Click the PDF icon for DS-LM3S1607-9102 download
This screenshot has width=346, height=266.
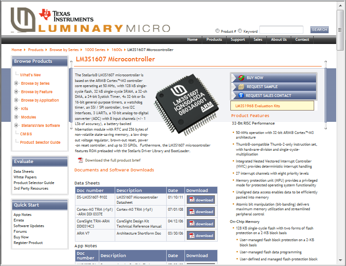pos(192,199)
